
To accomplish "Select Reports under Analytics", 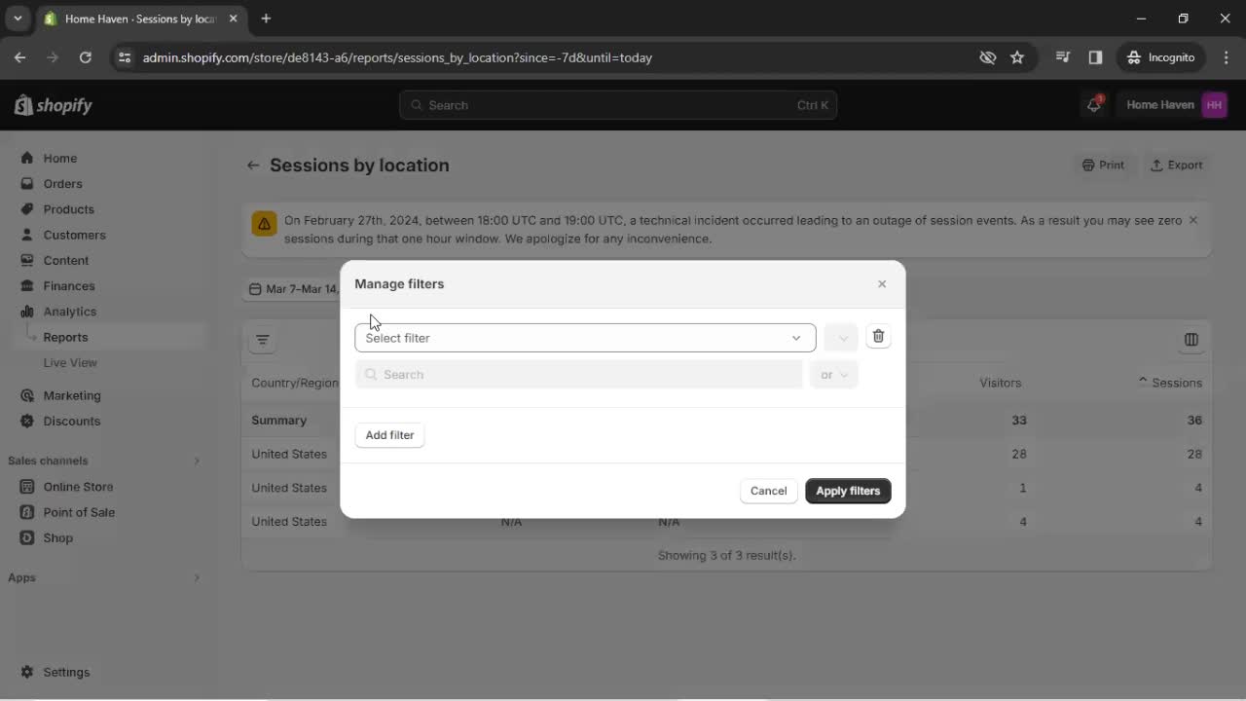I will click(x=65, y=337).
